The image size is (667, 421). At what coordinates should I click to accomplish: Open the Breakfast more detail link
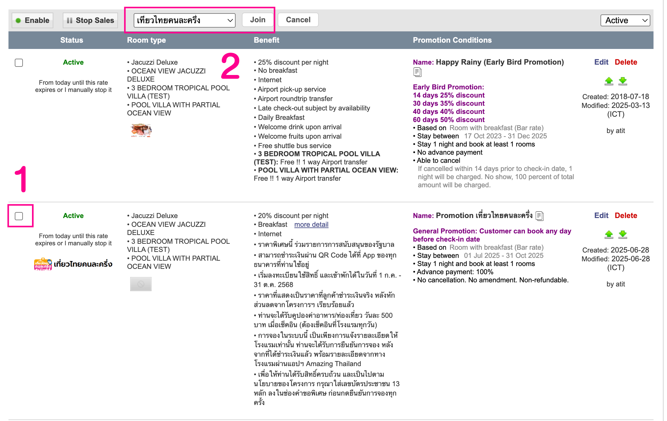311,225
